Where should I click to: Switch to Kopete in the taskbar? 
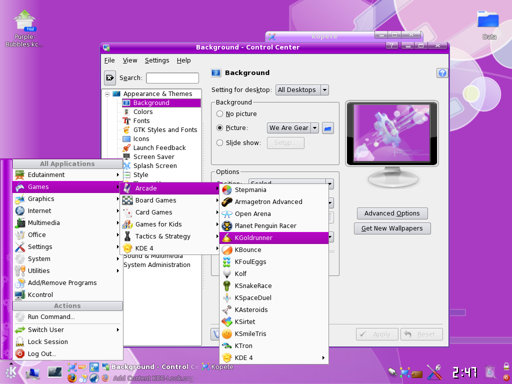(218, 366)
